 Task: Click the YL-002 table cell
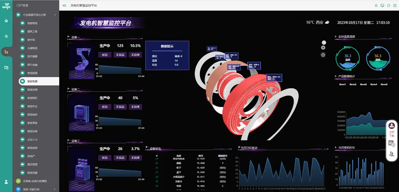point(201,186)
